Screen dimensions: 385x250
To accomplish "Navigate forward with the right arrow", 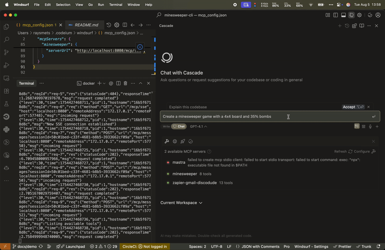I will tap(140, 25).
